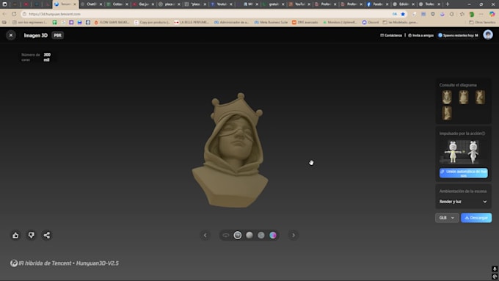The width and height of the screenshot is (499, 281).
Task: Go back with the browser back arrow
Action: click(x=4, y=14)
